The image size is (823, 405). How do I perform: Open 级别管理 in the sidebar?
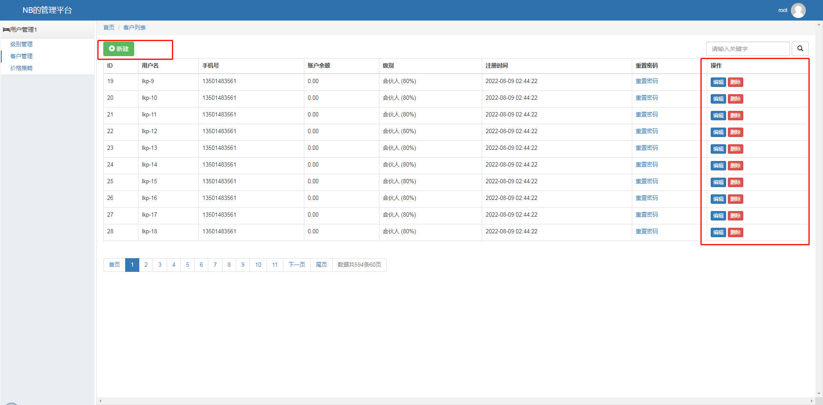21,44
